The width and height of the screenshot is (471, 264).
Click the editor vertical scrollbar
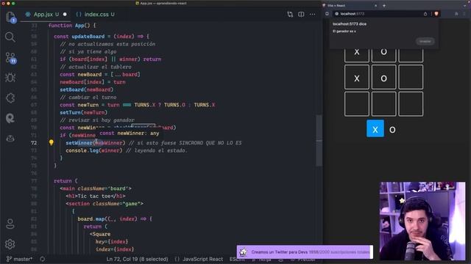[319, 141]
